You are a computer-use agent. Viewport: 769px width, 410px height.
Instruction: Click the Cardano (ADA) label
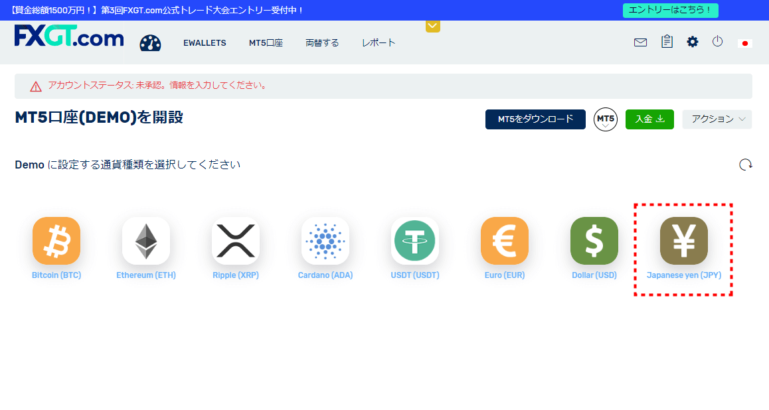325,275
